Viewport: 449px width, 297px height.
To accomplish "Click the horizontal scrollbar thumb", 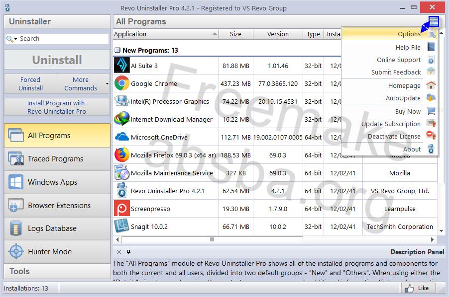I will pos(212,239).
